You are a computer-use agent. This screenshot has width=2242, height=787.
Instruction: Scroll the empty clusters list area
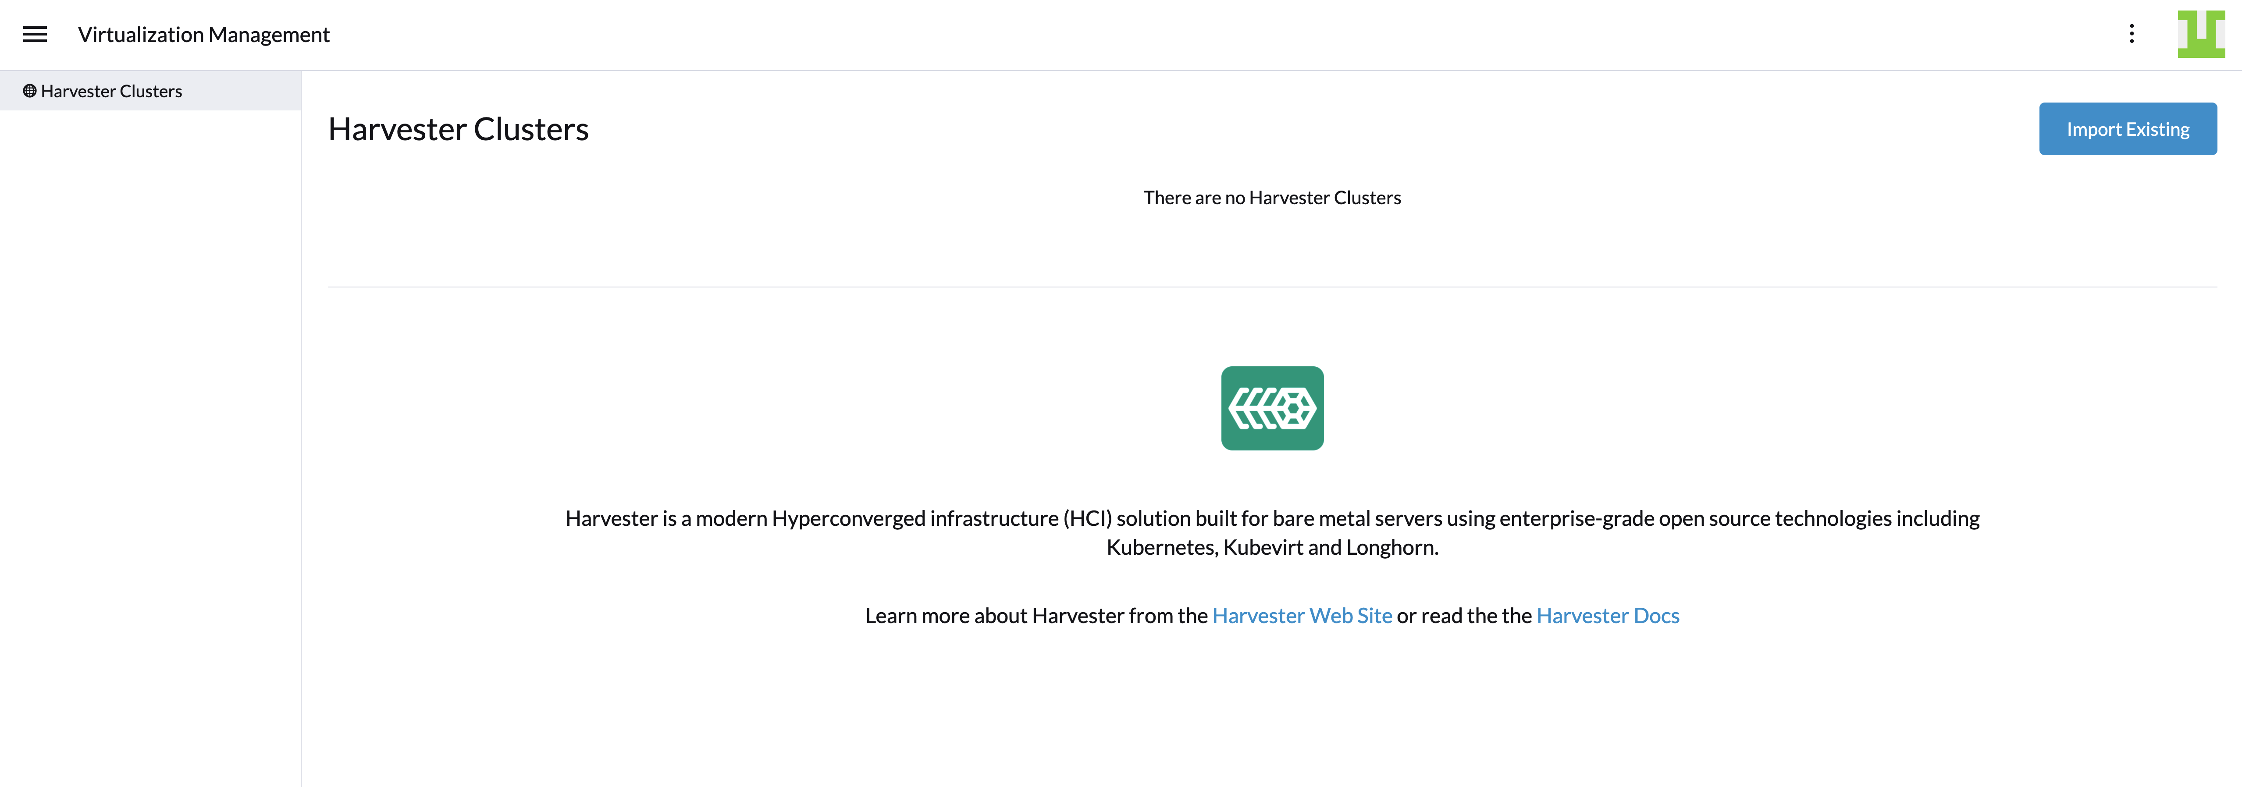[1271, 196]
